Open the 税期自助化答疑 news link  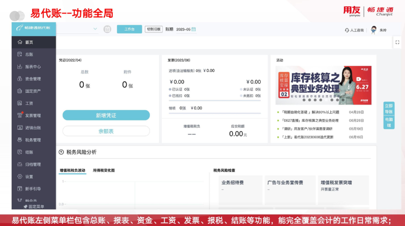point(310,112)
